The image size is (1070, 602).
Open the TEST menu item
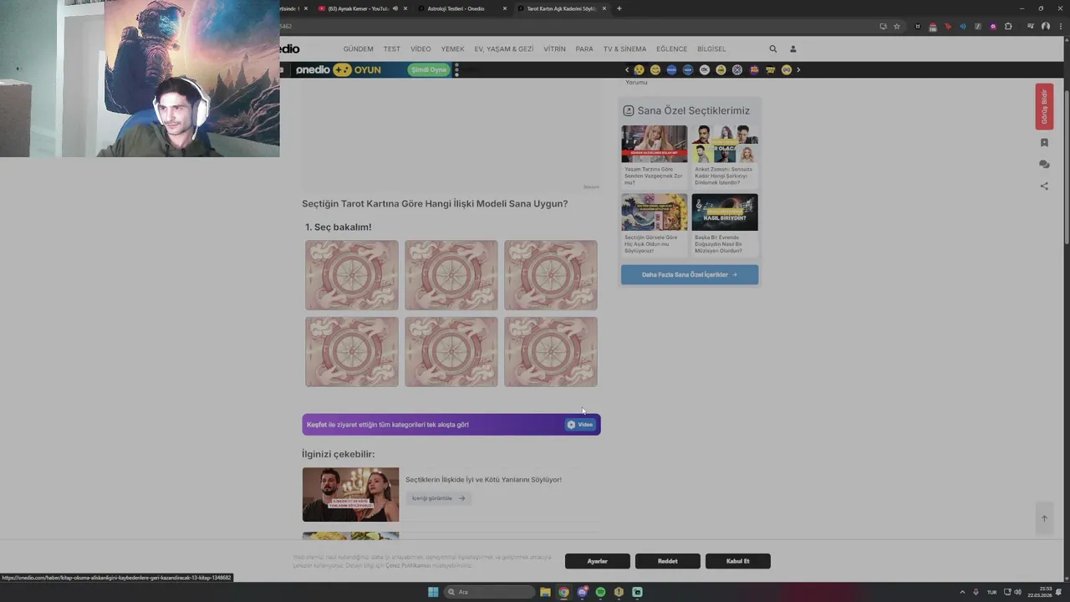[x=392, y=49]
